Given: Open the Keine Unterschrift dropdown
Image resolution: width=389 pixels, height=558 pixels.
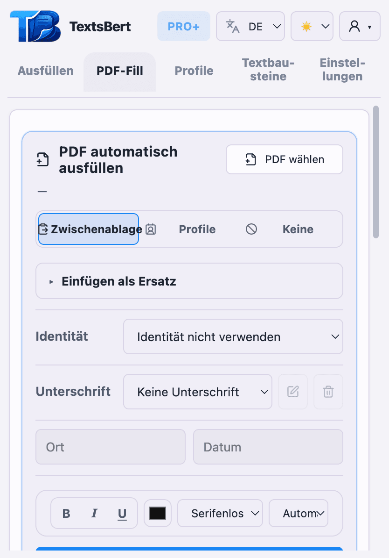Looking at the screenshot, I should click(x=197, y=392).
